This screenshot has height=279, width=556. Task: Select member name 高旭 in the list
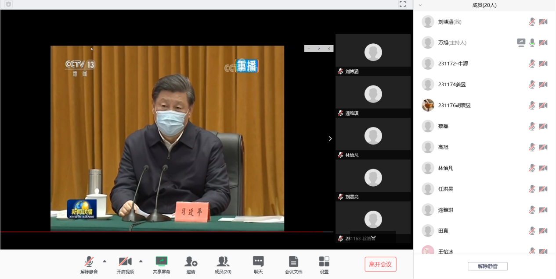pos(443,147)
